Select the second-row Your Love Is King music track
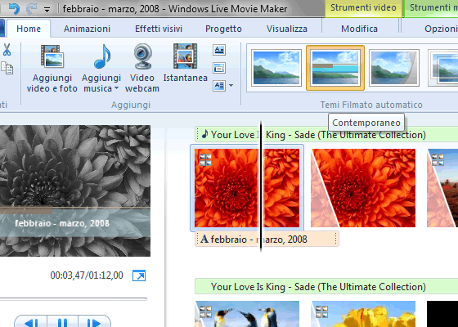The width and height of the screenshot is (458, 327). [x=326, y=286]
